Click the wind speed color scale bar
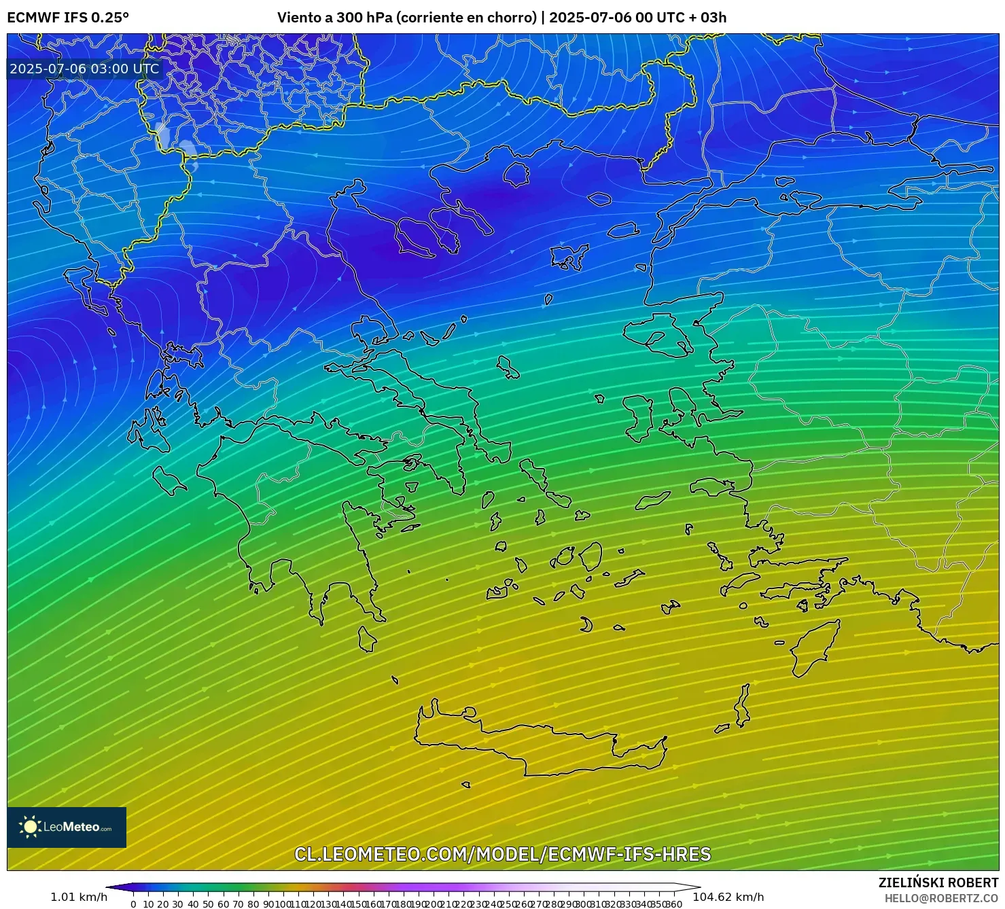This screenshot has width=1005, height=909. coord(404,887)
